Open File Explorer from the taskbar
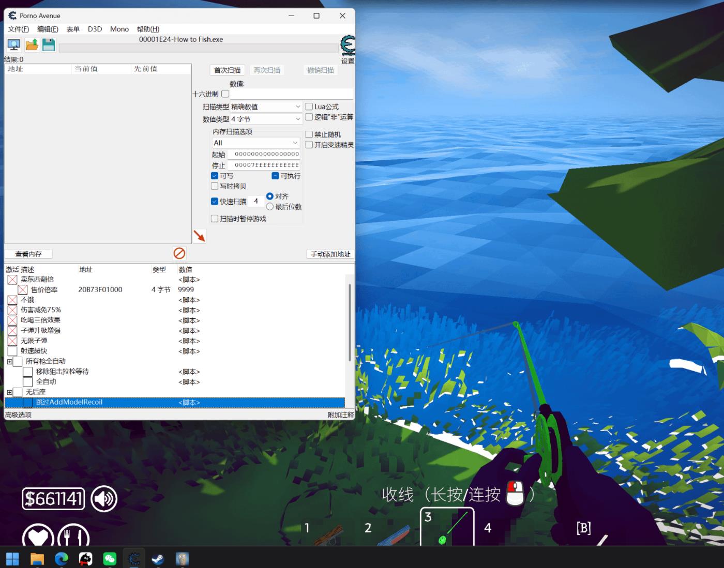 [37, 558]
